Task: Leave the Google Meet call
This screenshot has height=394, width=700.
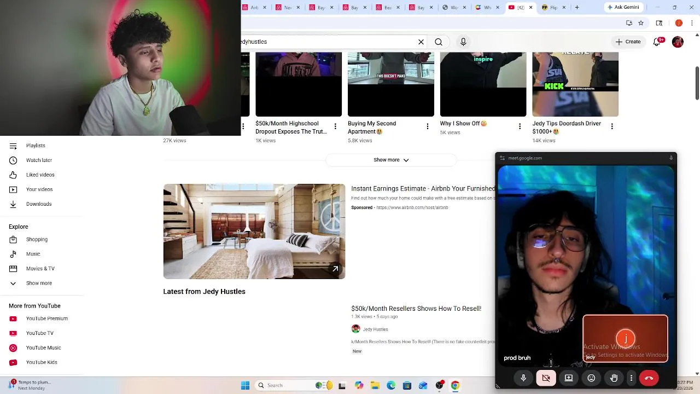Action: 649,378
